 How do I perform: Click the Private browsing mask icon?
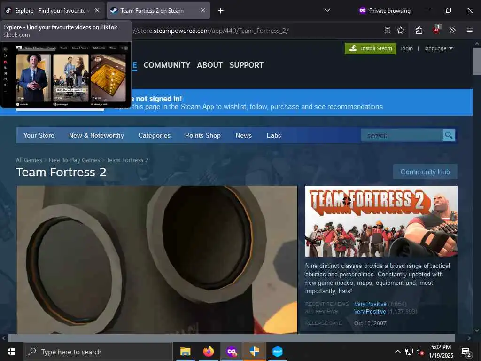coord(363,10)
